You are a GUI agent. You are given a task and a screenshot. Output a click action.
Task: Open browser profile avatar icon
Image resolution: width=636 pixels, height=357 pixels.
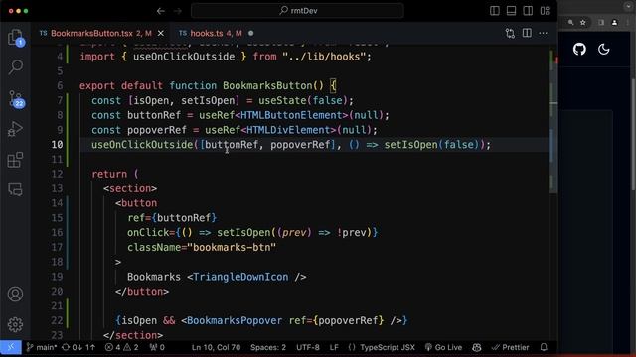tap(614, 22)
